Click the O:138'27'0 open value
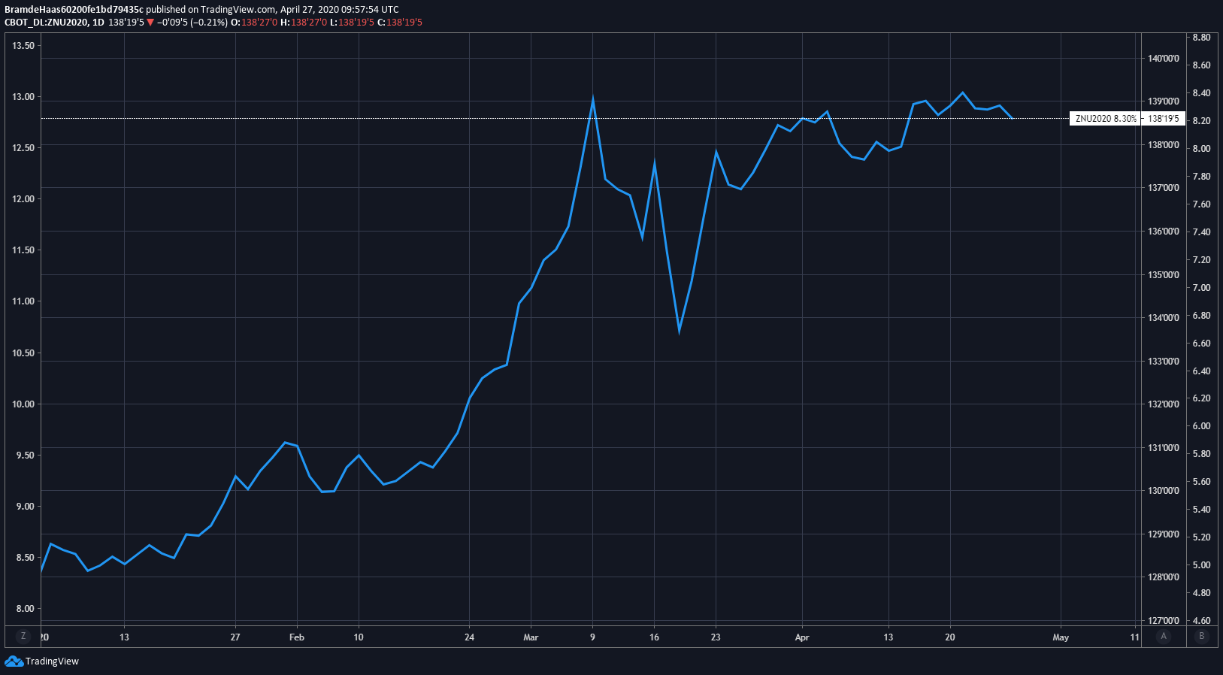Image resolution: width=1223 pixels, height=675 pixels. [x=254, y=23]
